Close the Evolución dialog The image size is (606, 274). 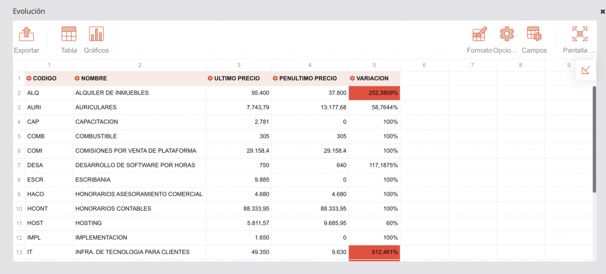tap(602, 11)
